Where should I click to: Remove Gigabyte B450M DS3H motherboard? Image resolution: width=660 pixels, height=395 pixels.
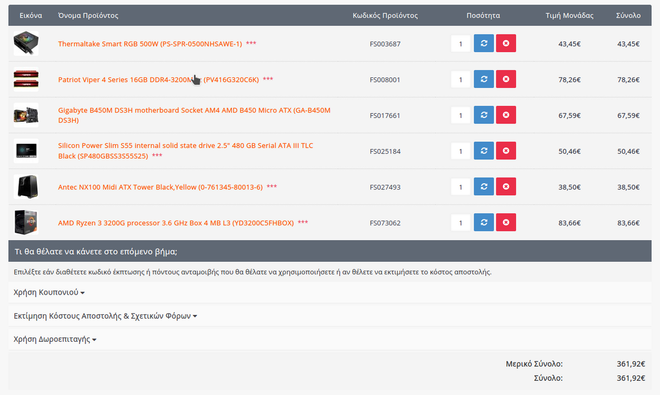tap(506, 115)
